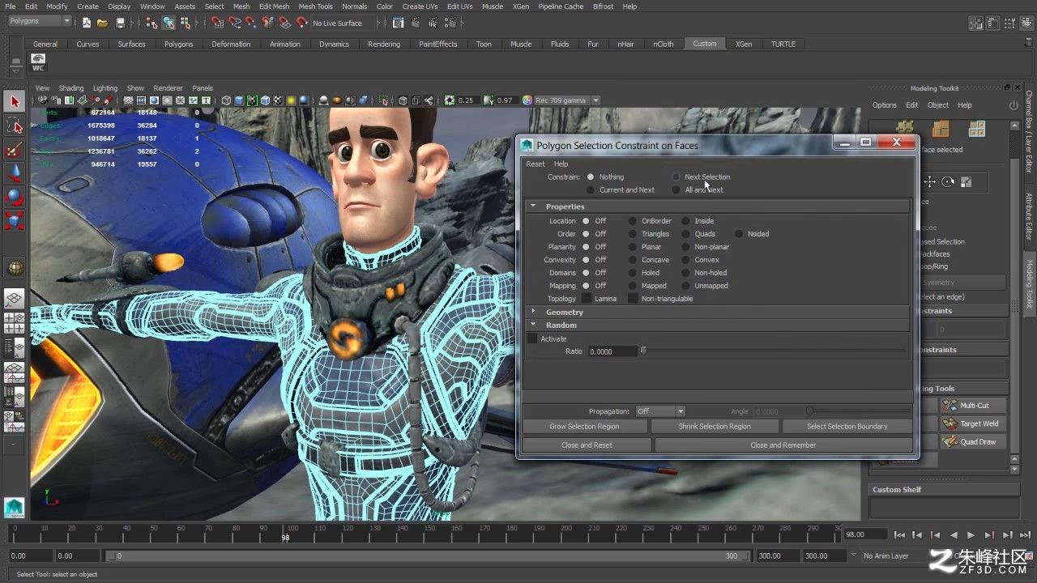
Task: Enable Snap to grids magnet
Action: click(x=218, y=23)
